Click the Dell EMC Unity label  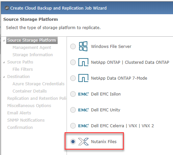(105, 110)
